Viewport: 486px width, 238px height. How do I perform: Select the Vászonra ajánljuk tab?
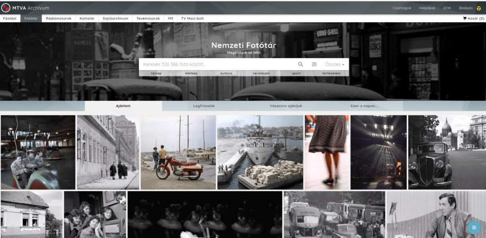click(x=286, y=106)
